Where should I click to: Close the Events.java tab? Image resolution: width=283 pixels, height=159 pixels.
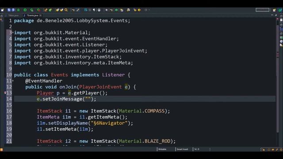[x=41, y=15]
